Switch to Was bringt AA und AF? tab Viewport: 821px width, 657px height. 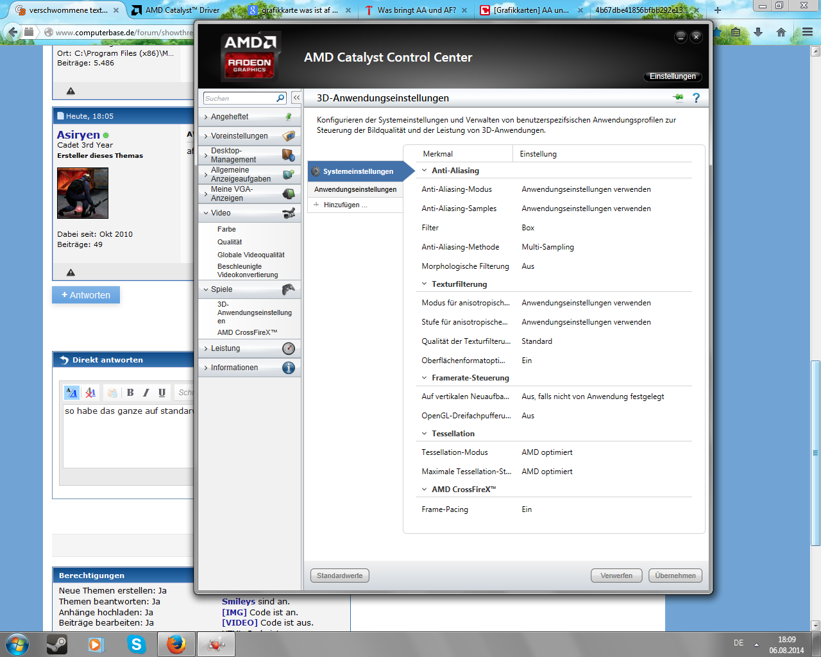coord(417,10)
